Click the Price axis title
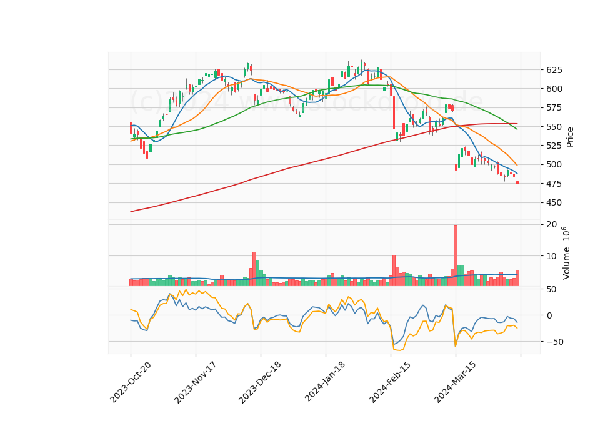This screenshot has height=431, width=600. click(x=570, y=137)
